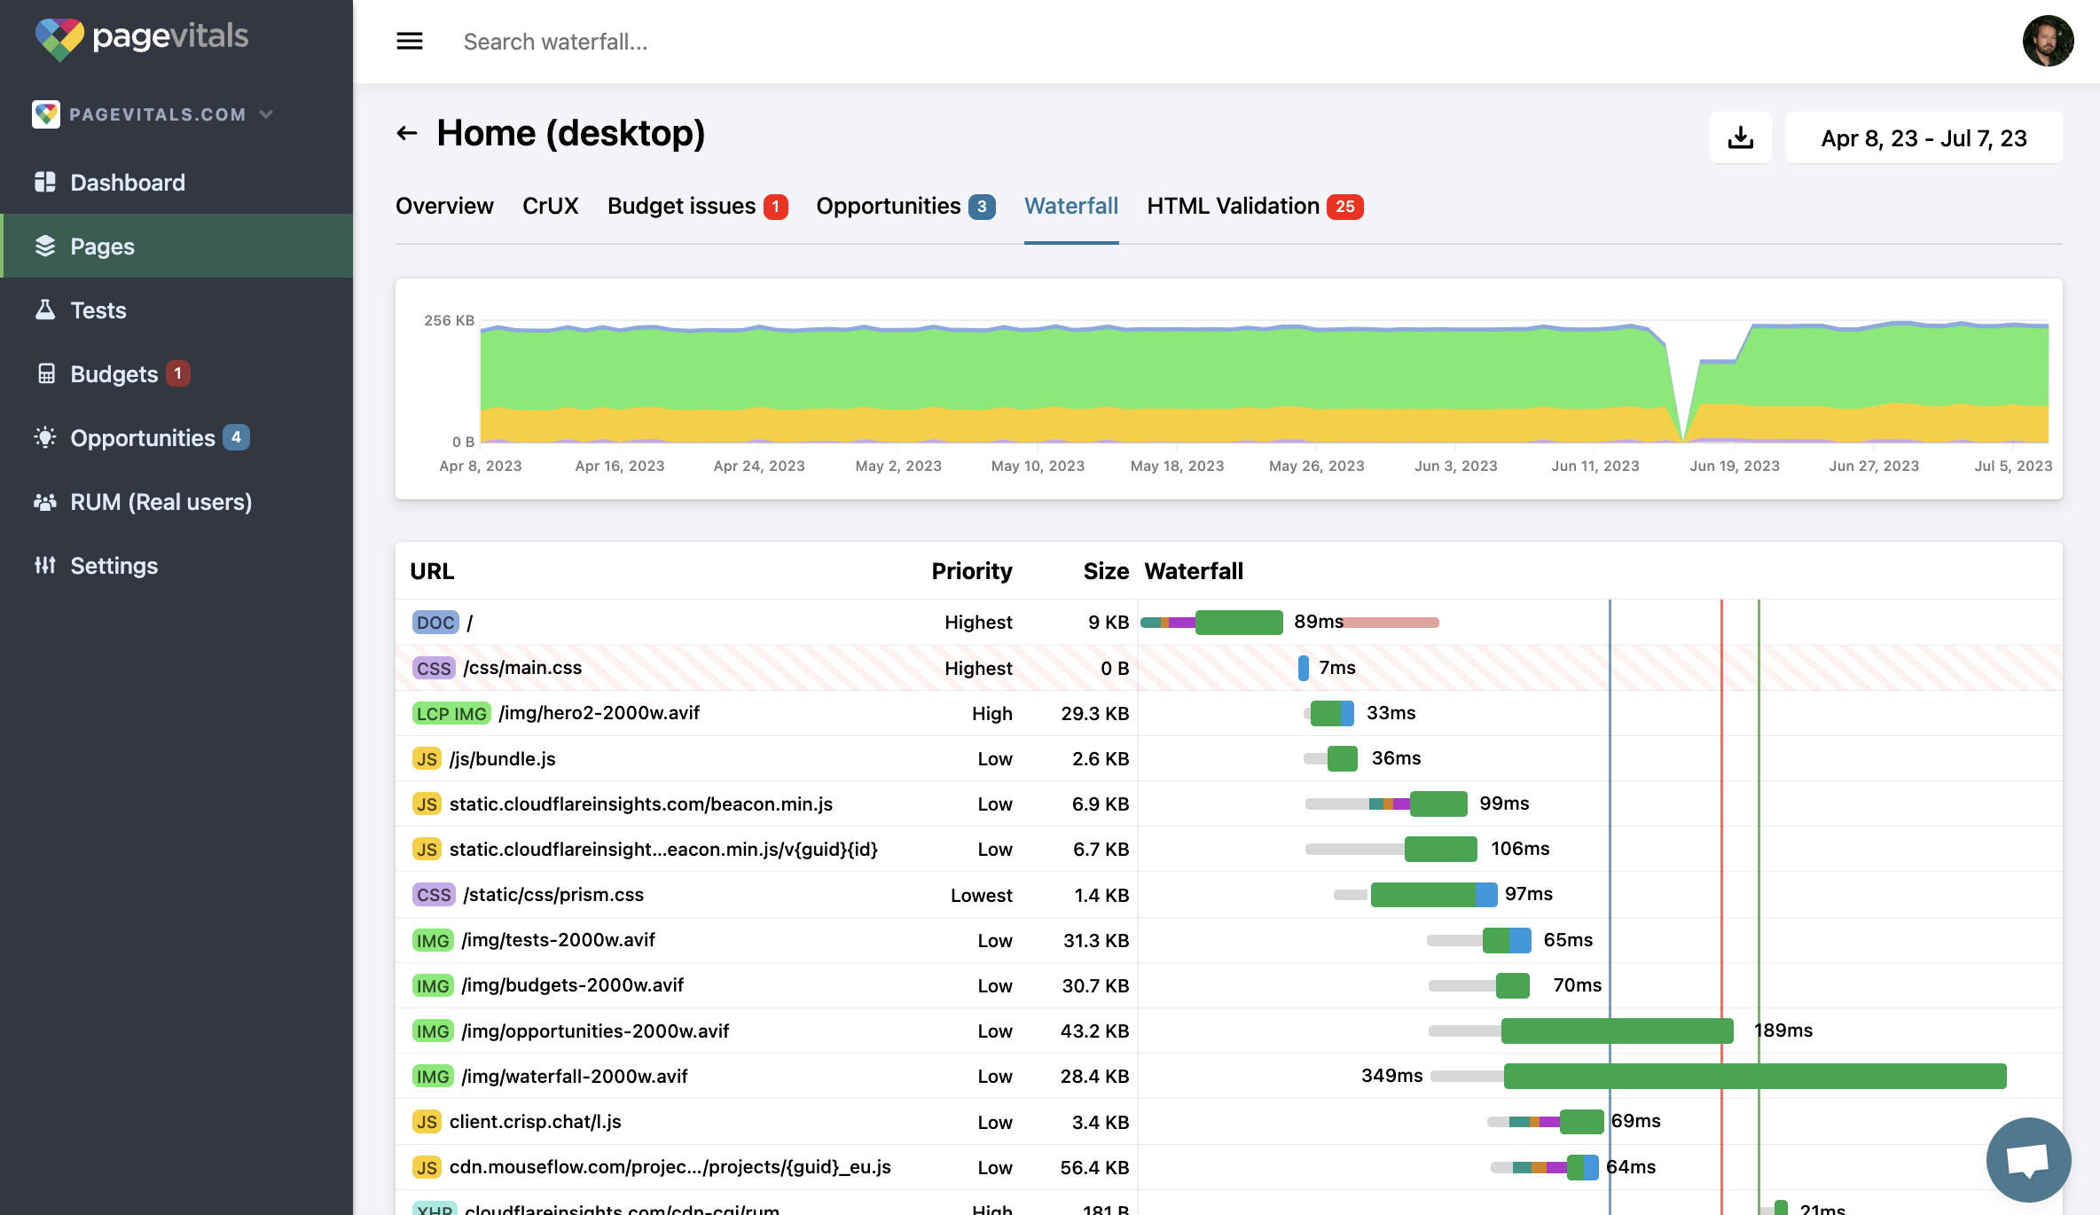Click the download export icon
Viewport: 2100px width, 1215px height.
1740,137
